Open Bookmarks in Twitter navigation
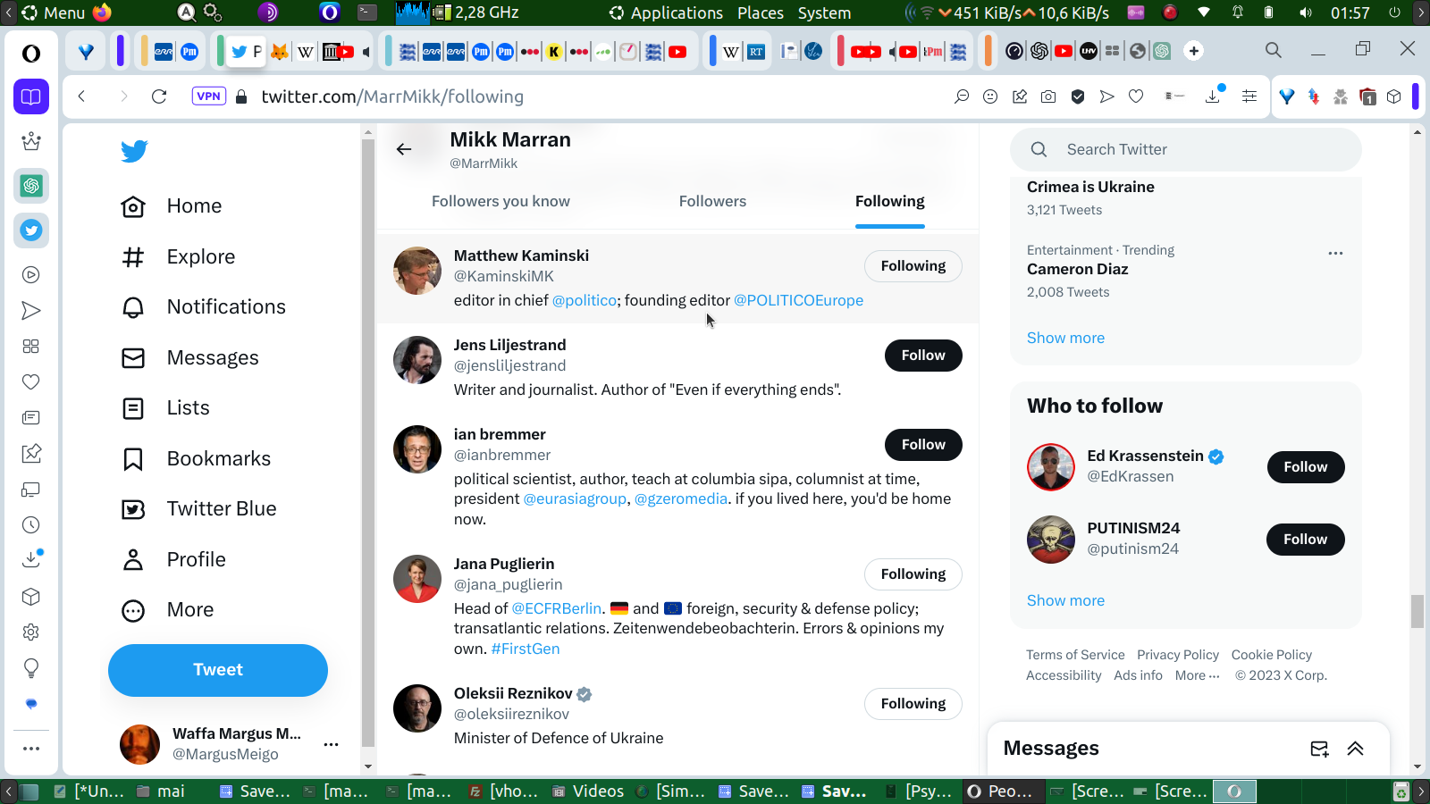 (x=197, y=459)
